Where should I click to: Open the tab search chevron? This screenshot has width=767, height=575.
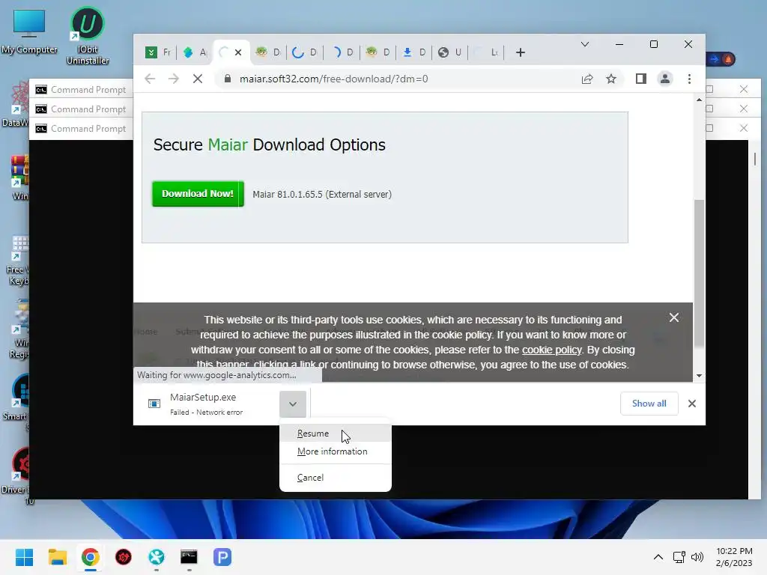[x=584, y=44]
